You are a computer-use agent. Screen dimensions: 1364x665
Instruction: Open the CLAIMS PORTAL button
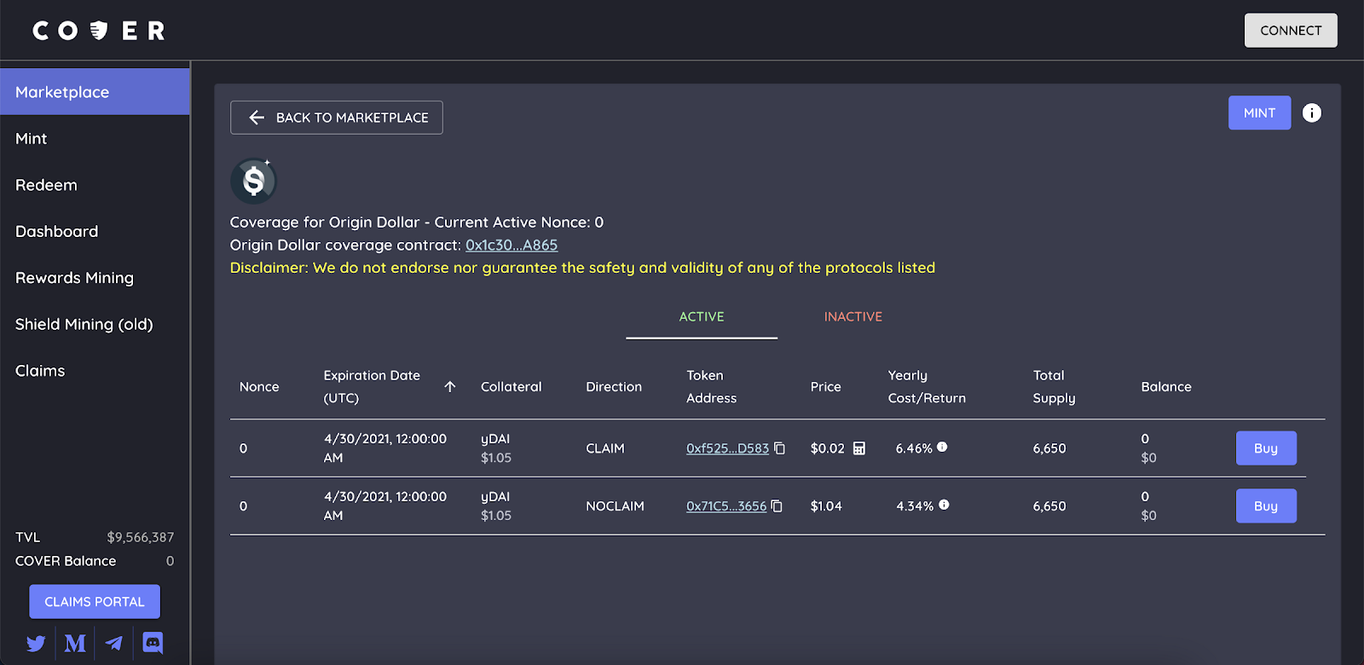(x=95, y=602)
